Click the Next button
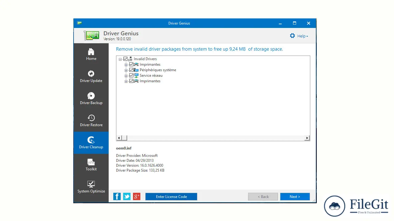The width and height of the screenshot is (394, 221). [295, 197]
